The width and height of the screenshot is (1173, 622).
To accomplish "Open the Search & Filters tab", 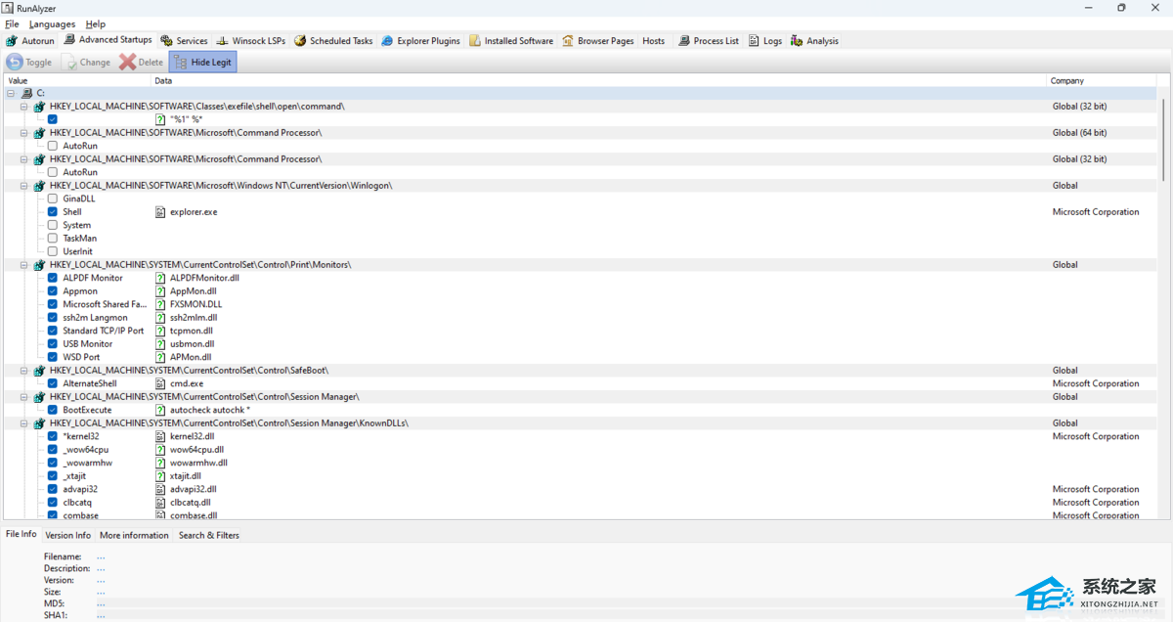I will pos(209,535).
